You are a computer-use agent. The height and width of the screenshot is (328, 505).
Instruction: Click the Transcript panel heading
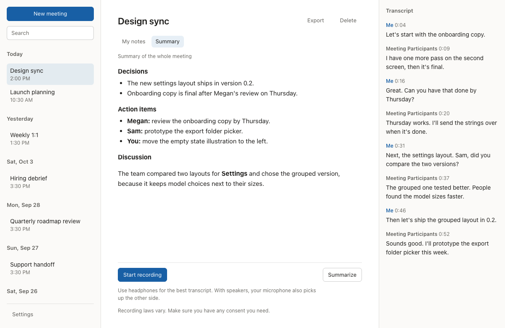point(399,11)
